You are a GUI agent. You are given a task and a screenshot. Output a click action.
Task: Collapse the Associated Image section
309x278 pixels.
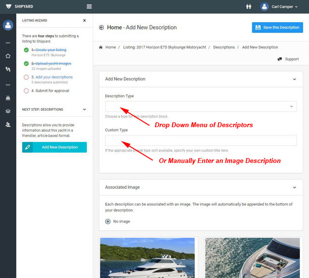(294, 187)
